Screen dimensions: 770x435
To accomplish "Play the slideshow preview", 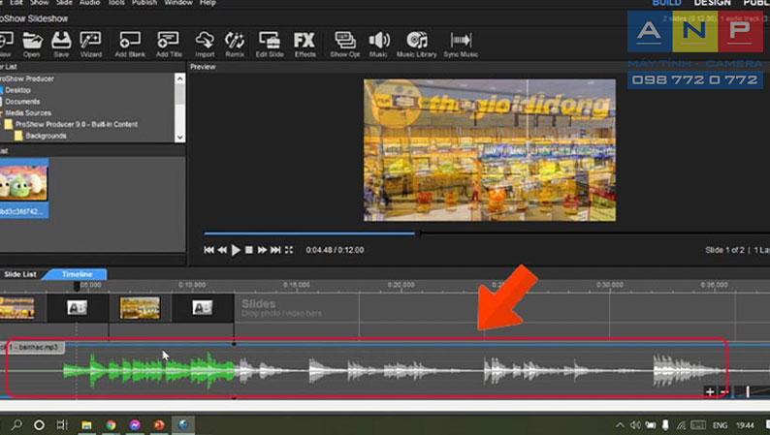I will (236, 250).
